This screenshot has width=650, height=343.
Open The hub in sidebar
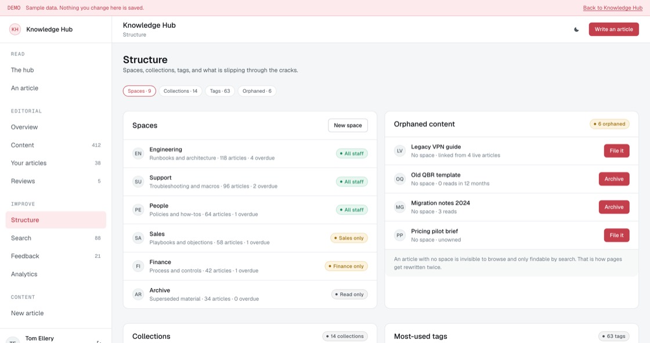coord(56,70)
